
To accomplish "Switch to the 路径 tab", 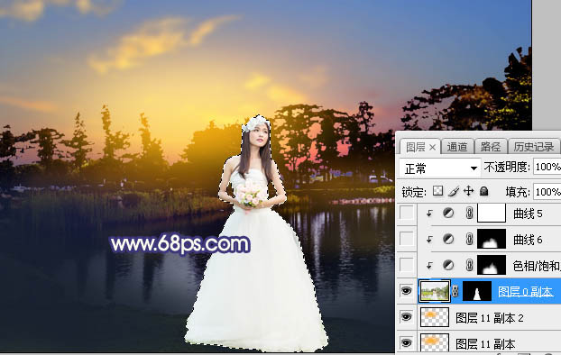I will point(491,147).
